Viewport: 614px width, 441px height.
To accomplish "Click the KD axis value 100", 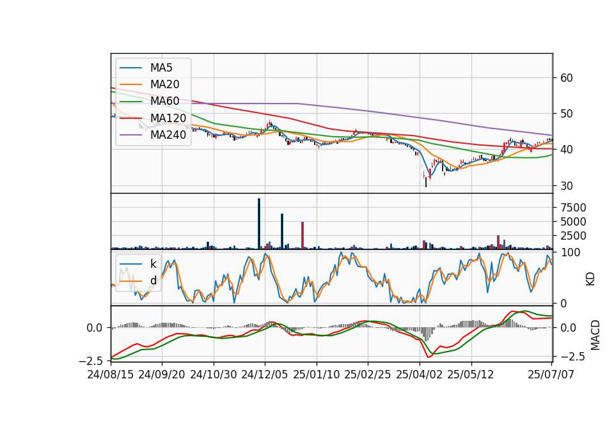I will 570,253.
